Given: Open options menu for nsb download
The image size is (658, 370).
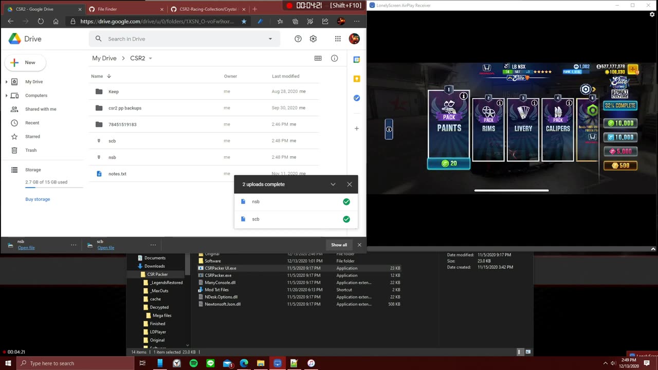Looking at the screenshot, I should click(74, 245).
